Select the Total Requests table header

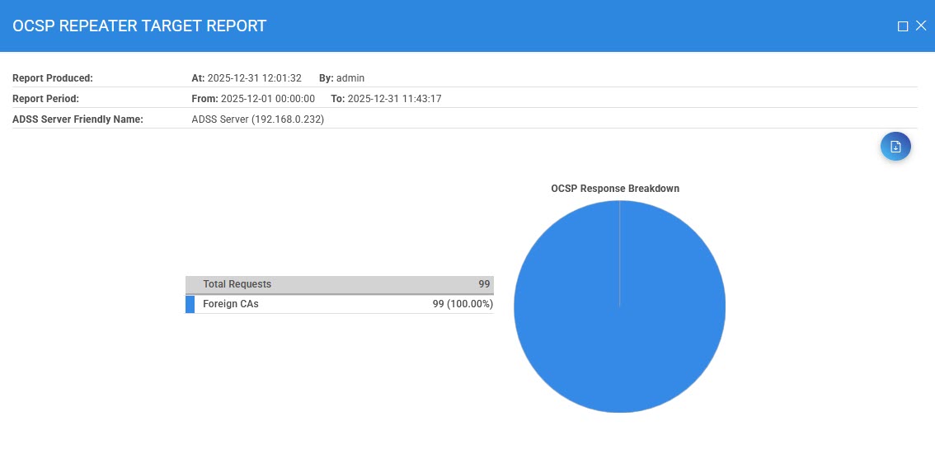[237, 284]
